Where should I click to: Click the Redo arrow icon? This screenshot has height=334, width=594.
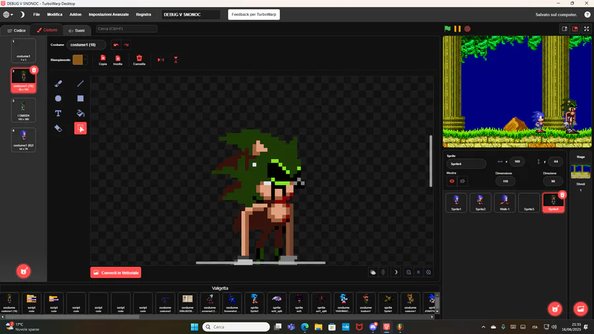[x=126, y=45]
